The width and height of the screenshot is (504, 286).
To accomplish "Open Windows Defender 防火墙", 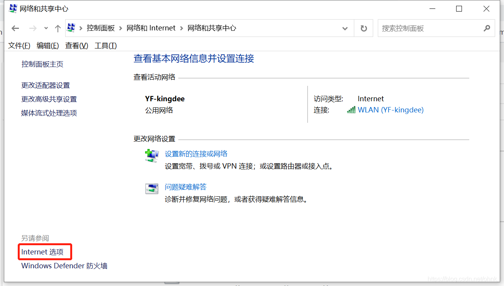I will [64, 266].
